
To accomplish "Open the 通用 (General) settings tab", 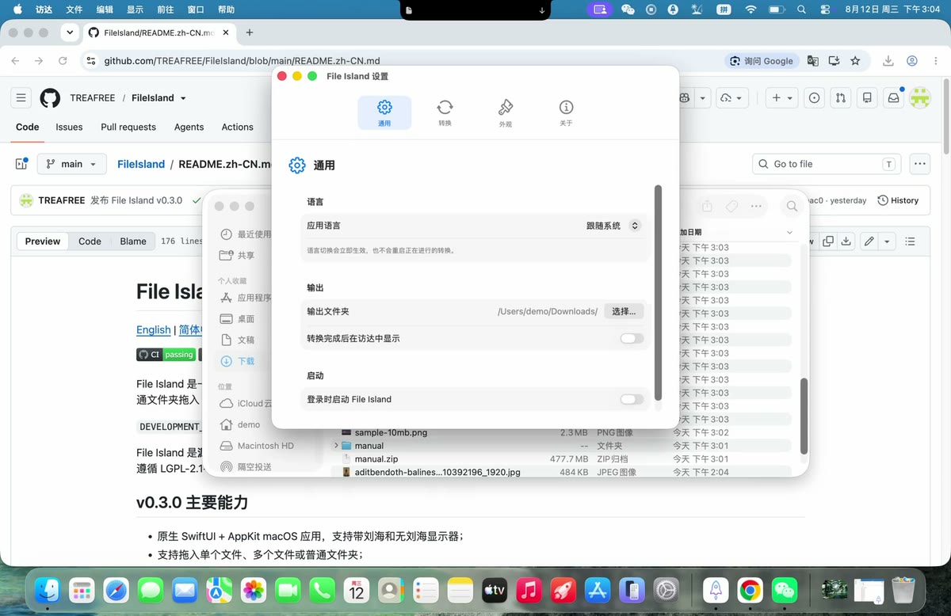I will [x=384, y=112].
